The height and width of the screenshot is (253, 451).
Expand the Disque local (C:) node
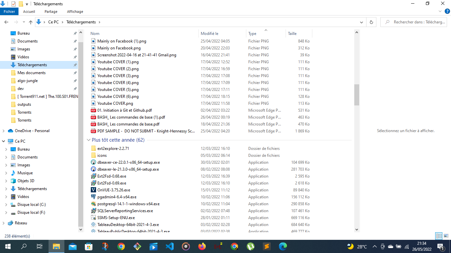coord(6,205)
